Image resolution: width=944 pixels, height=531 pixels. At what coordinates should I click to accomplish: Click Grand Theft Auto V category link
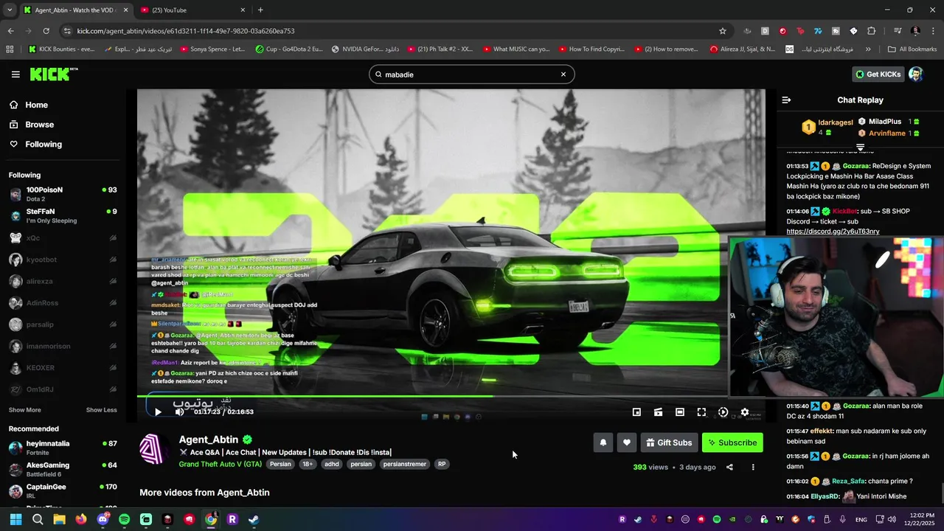pos(220,464)
